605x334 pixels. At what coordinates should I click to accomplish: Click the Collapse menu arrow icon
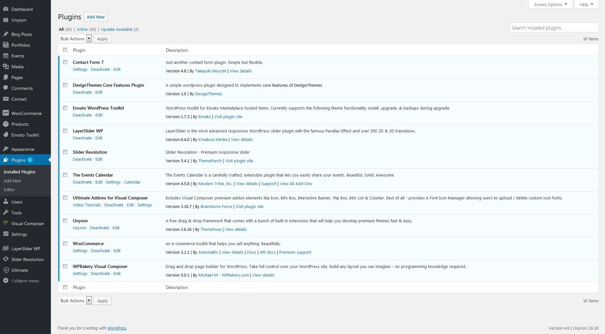pyautogui.click(x=6, y=281)
